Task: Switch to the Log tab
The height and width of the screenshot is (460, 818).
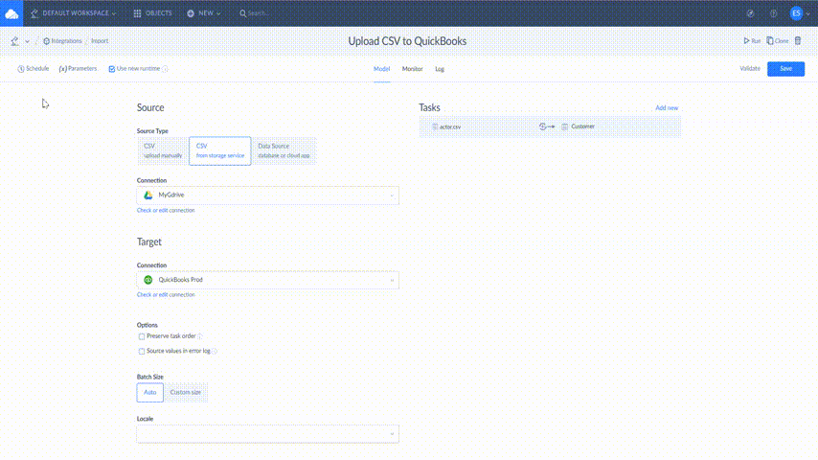Action: pos(440,69)
